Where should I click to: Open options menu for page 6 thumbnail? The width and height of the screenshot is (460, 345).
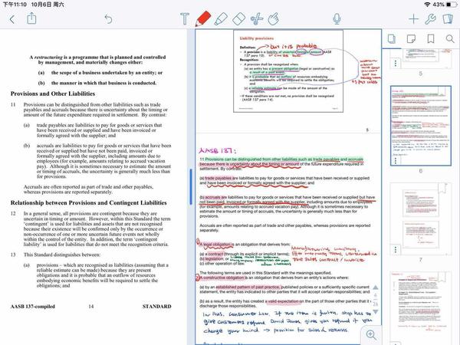[396, 160]
